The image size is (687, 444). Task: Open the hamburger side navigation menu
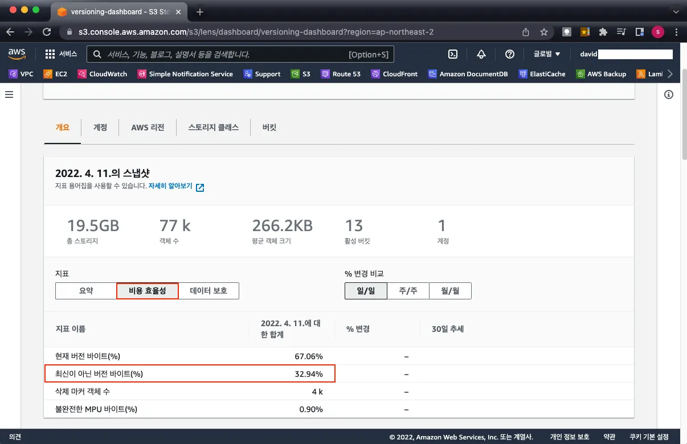coord(9,94)
